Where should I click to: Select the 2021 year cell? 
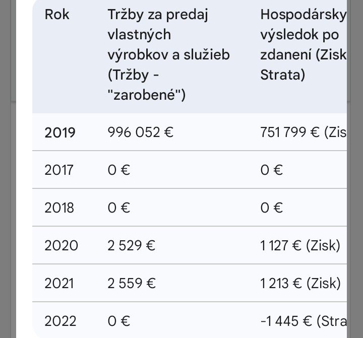pos(59,283)
